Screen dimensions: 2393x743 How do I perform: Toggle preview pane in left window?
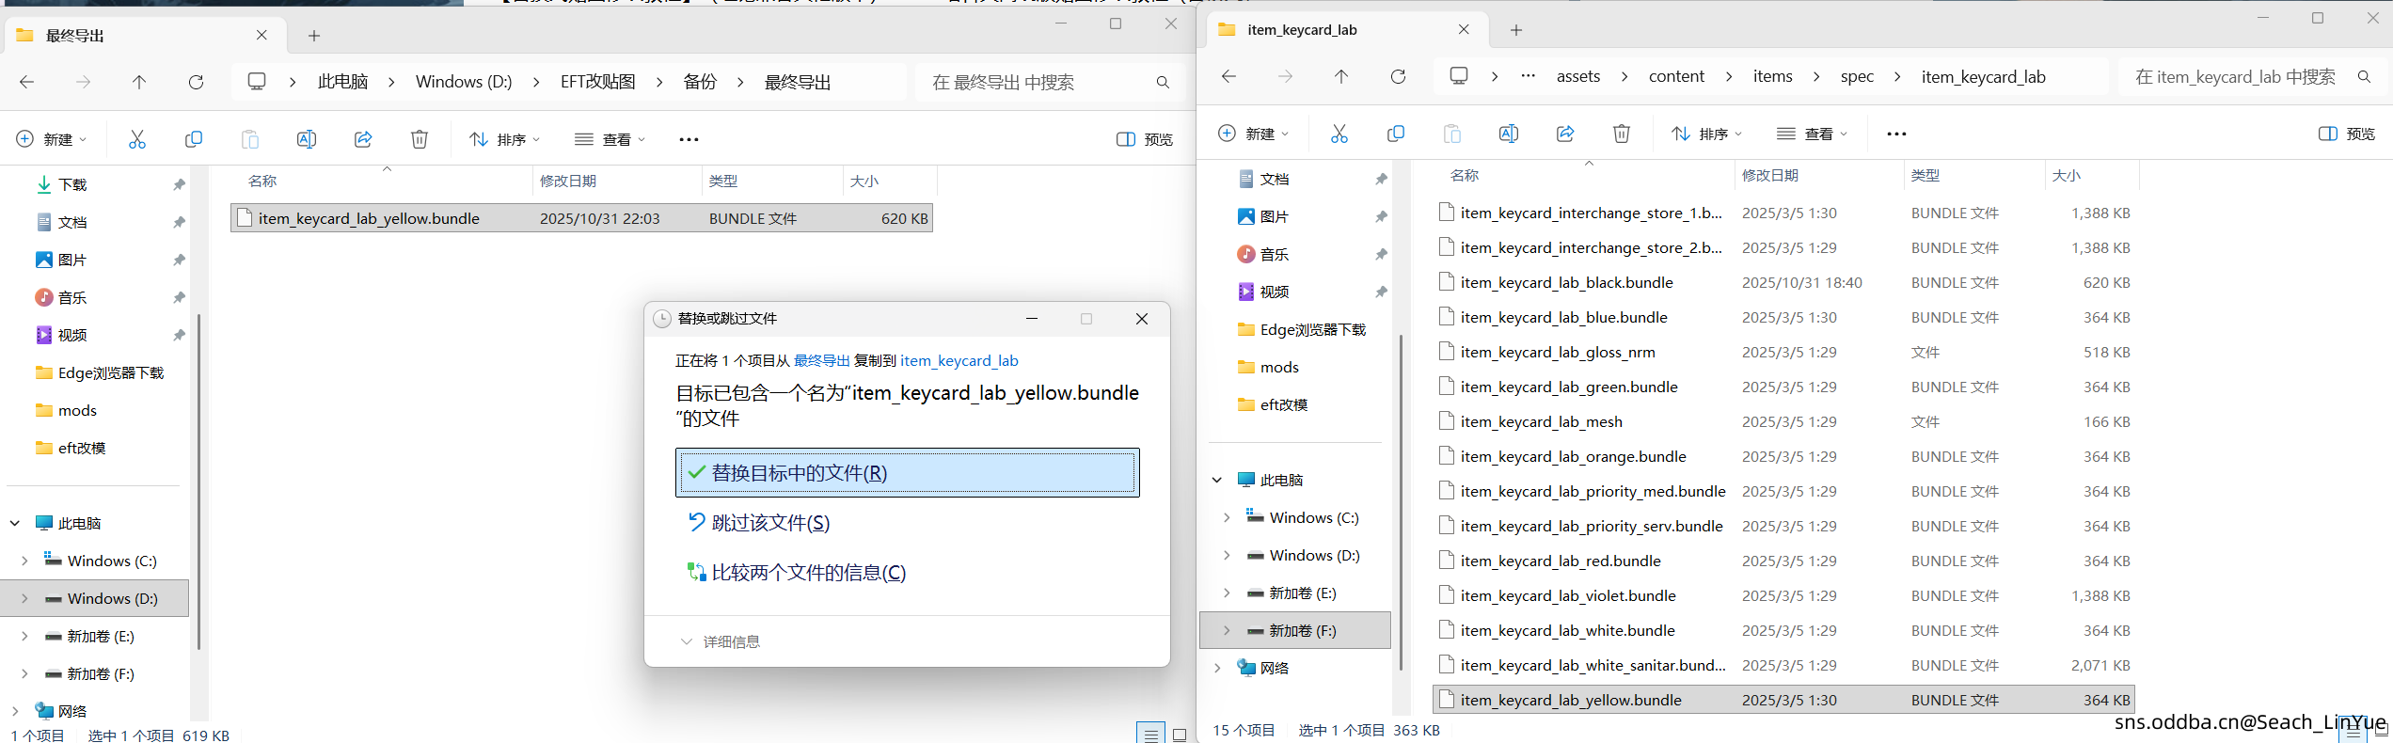pyautogui.click(x=1144, y=139)
